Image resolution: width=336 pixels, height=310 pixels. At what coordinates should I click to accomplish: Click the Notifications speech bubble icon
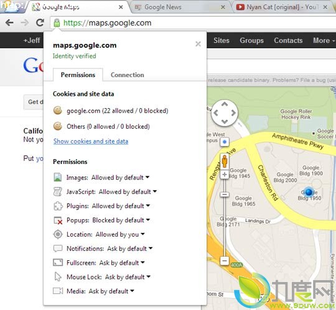(x=58, y=248)
